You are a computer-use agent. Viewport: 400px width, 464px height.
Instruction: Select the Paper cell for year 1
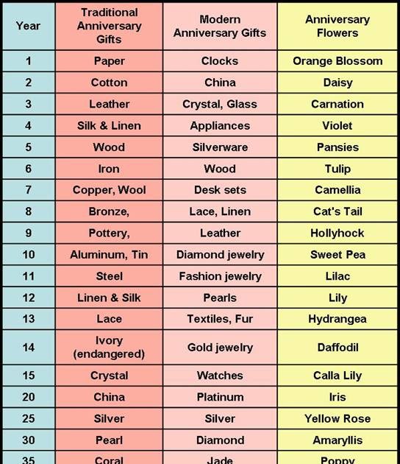[x=109, y=61]
